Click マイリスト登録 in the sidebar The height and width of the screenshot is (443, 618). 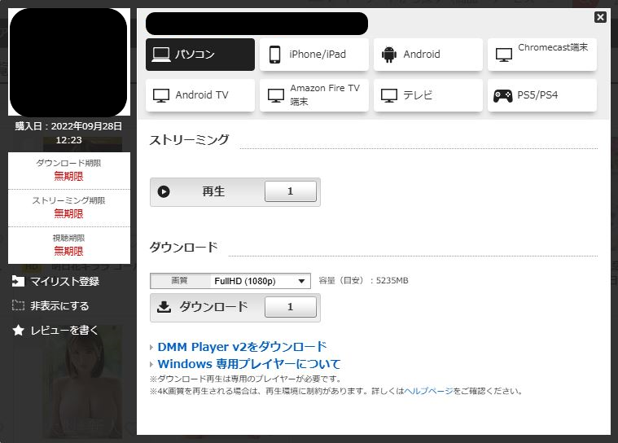tap(55, 282)
